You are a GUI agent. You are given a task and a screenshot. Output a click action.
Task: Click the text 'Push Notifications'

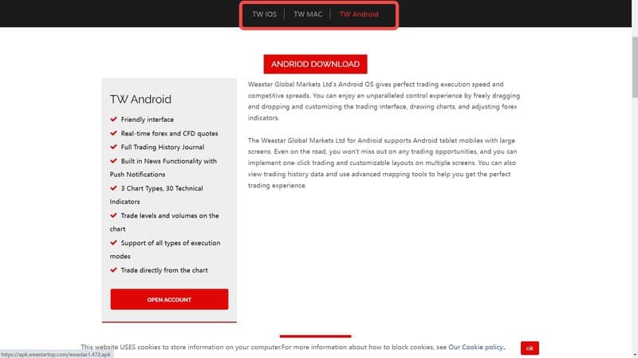tap(137, 175)
